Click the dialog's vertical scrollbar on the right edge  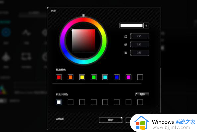(160, 90)
